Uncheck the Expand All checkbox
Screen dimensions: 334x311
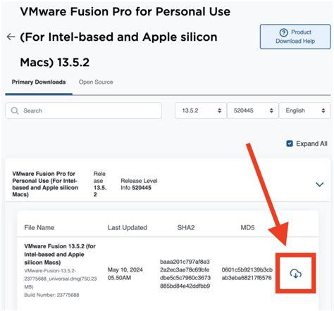pos(290,144)
